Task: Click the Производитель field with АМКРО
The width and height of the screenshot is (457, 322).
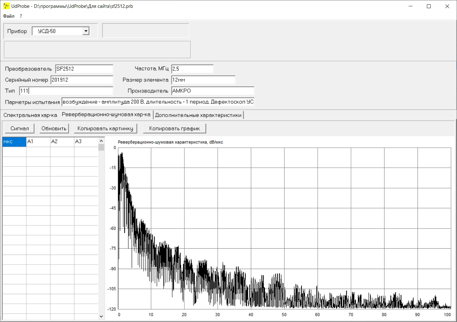Action: coord(213,91)
